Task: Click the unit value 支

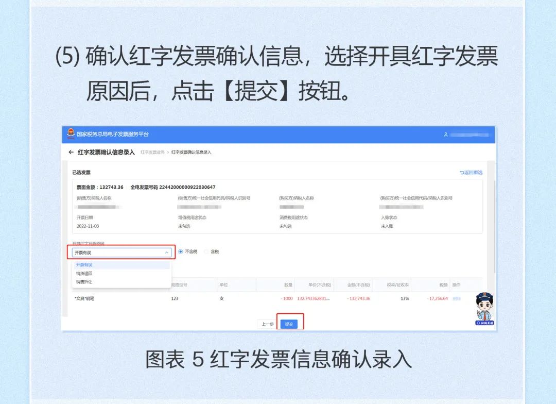Action: click(221, 298)
